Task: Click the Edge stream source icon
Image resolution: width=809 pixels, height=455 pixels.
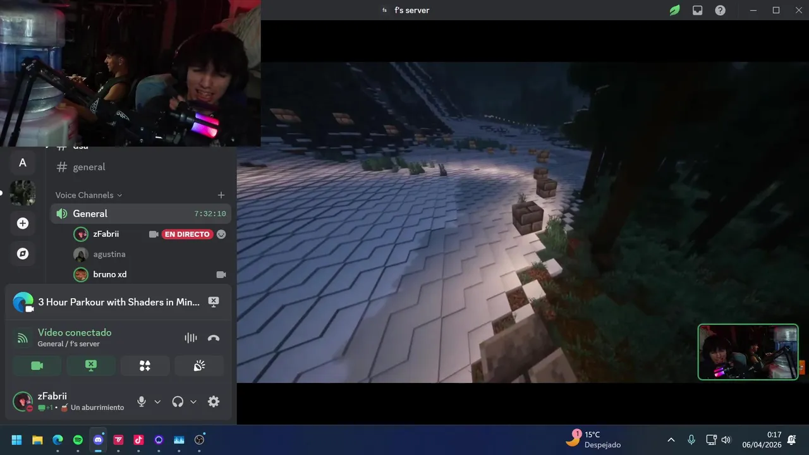Action: (23, 302)
